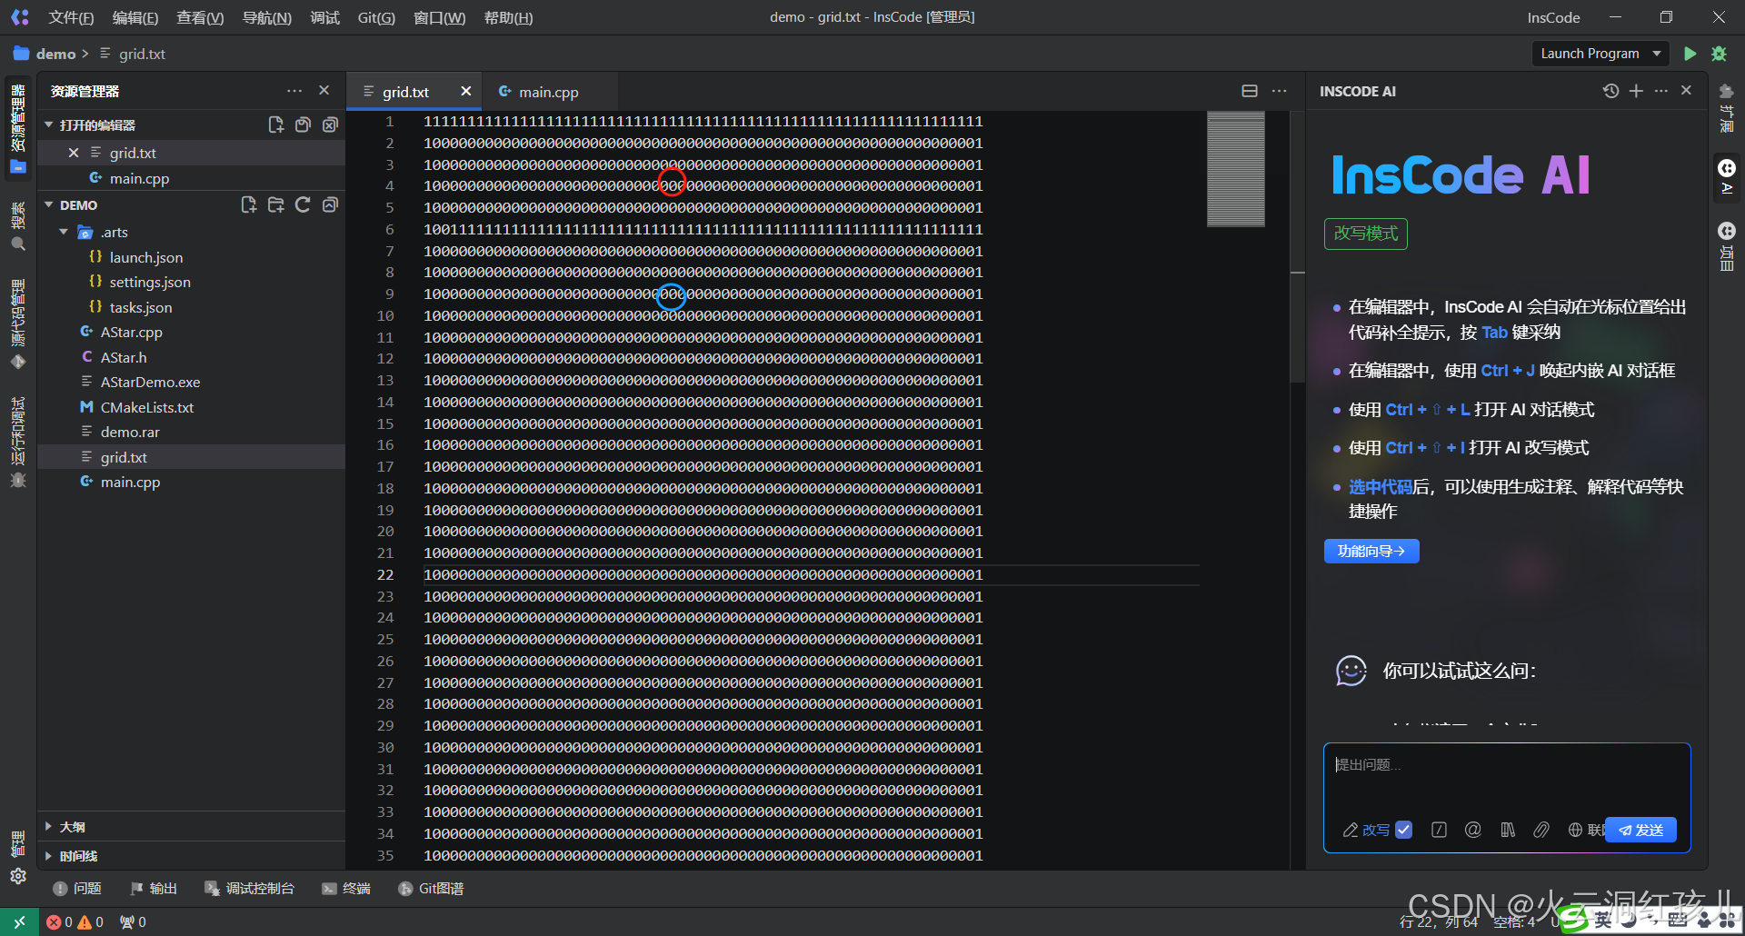Viewport: 1745px width, 936px height.
Task: View InsCode AI chat history
Action: click(1610, 91)
